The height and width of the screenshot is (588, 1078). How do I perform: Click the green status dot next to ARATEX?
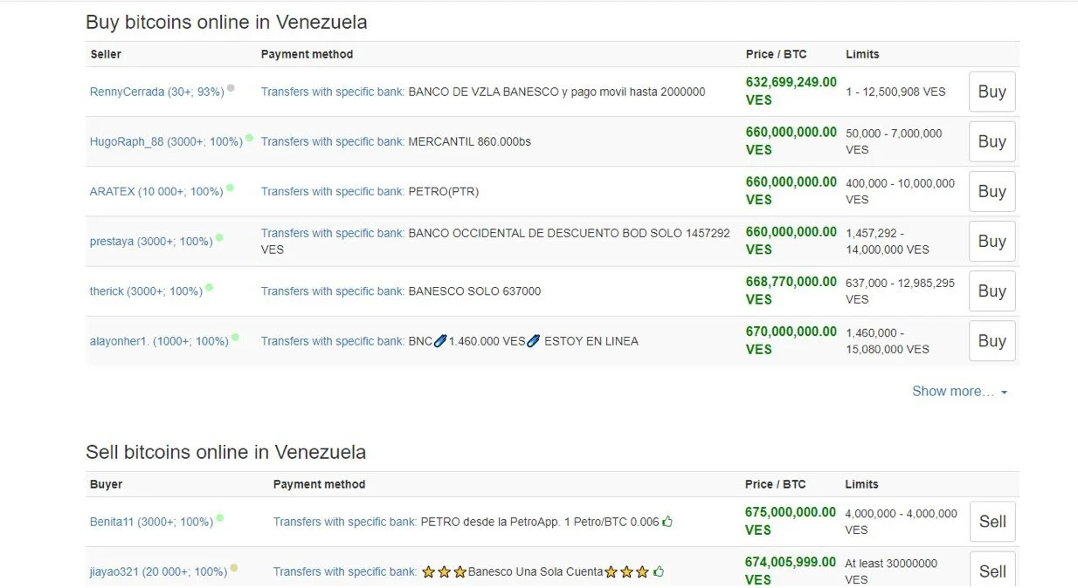coord(230,188)
